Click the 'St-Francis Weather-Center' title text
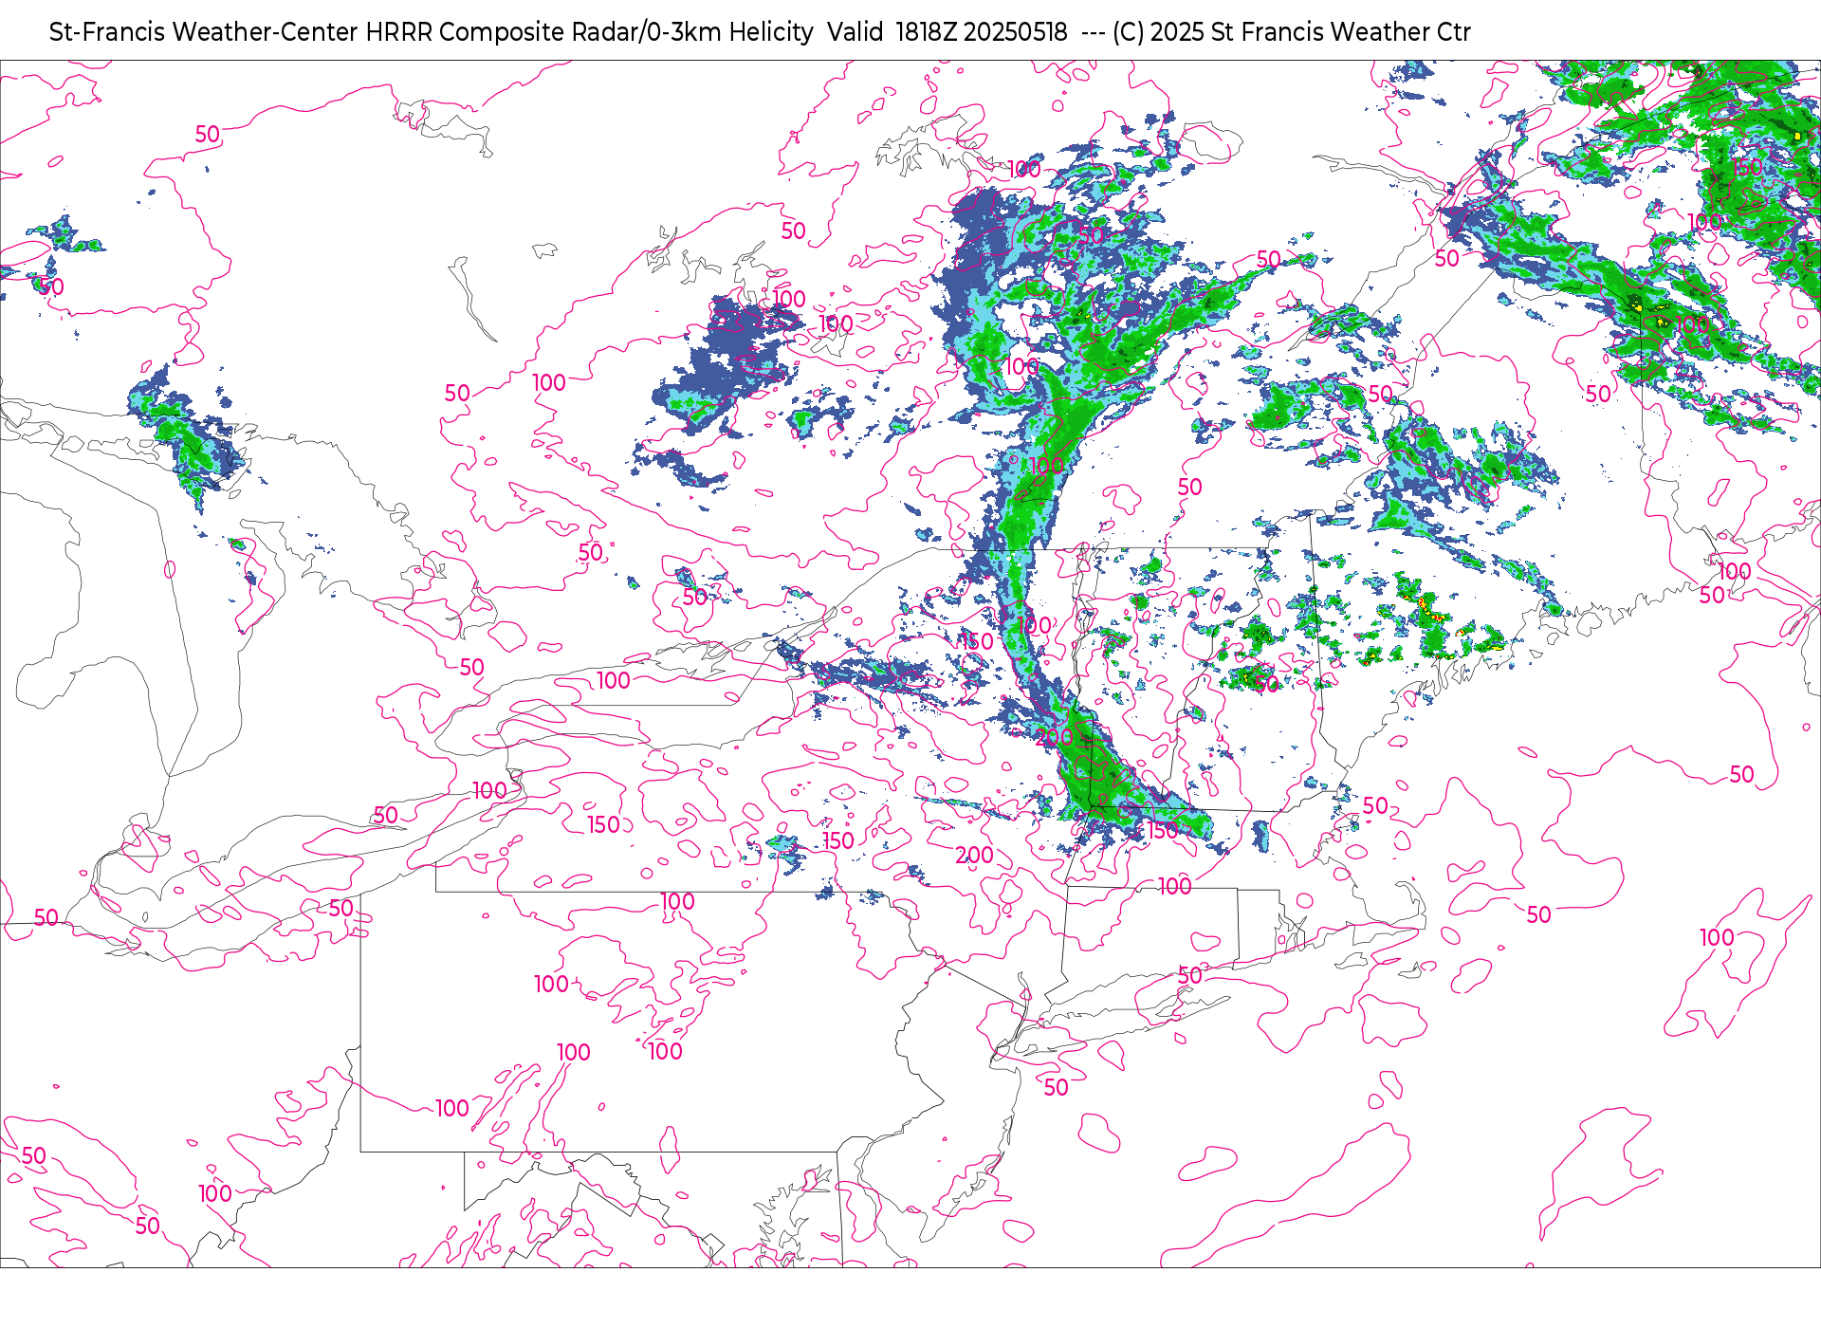Image resolution: width=1821 pixels, height=1328 pixels. tap(204, 32)
